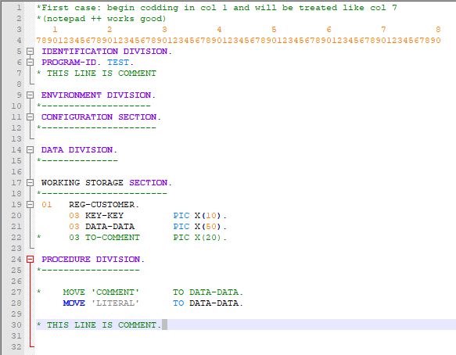
Task: Click line number 1 in the margin
Action: tap(19, 8)
